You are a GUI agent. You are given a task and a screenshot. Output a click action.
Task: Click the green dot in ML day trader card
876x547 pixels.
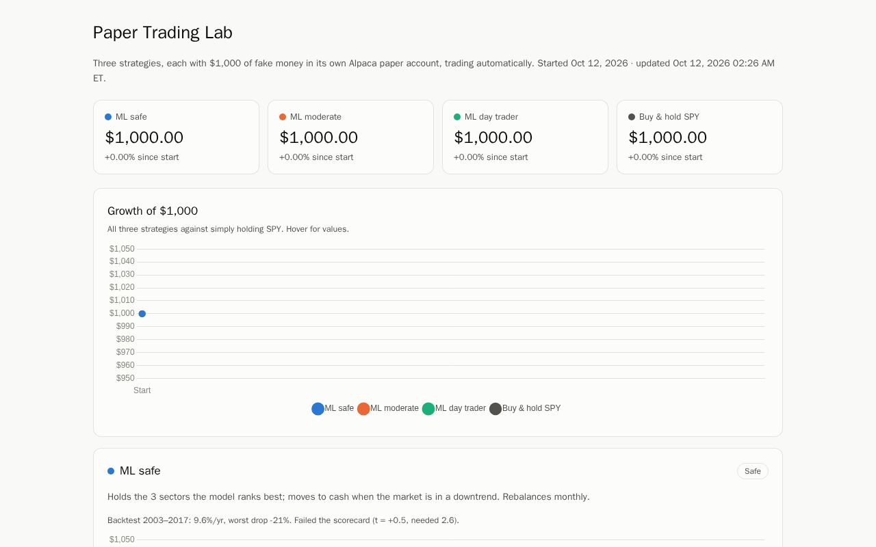(457, 117)
